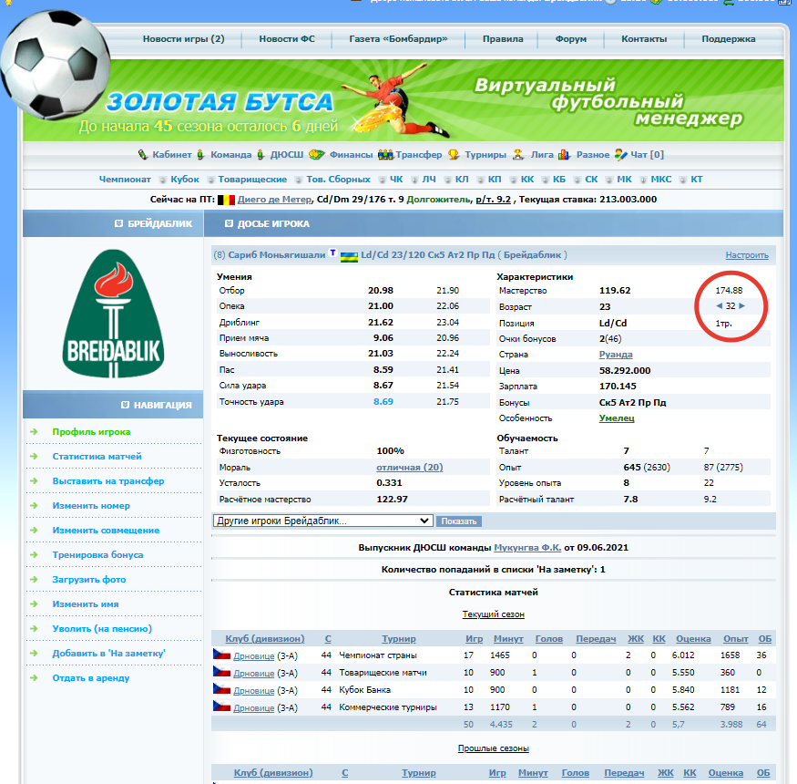Open Прошлые сезоны statistics link
The image size is (797, 784).
493,748
